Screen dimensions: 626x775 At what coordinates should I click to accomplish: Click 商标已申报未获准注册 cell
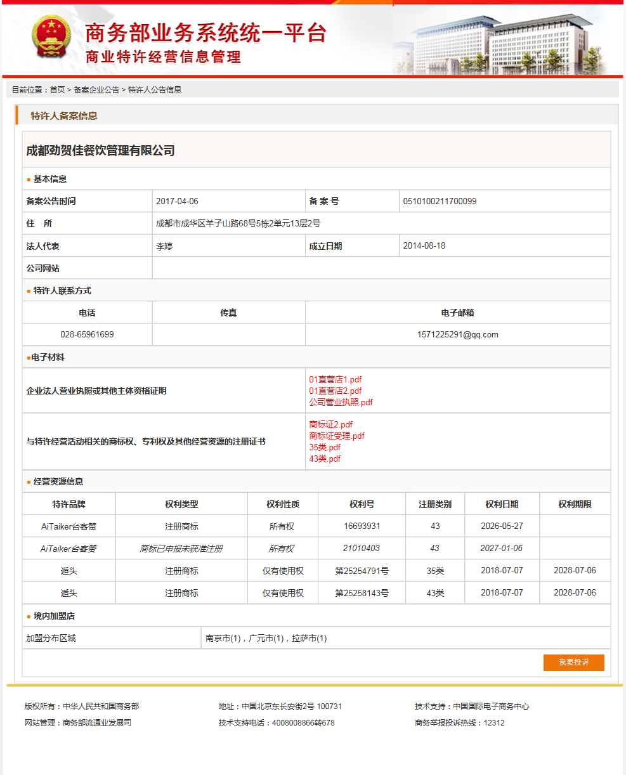pyautogui.click(x=181, y=549)
